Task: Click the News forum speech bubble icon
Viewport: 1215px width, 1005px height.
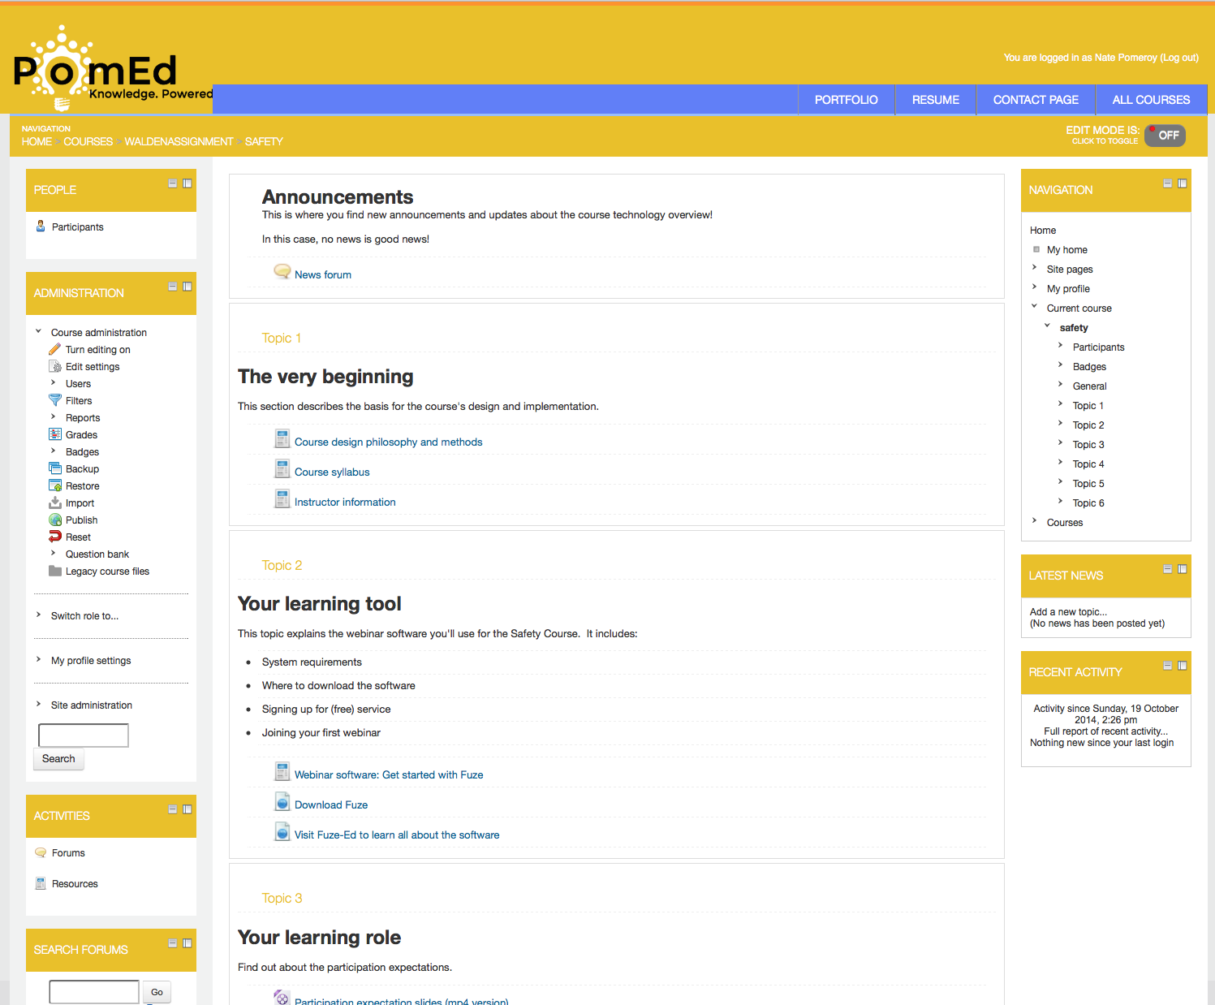Action: pos(282,272)
